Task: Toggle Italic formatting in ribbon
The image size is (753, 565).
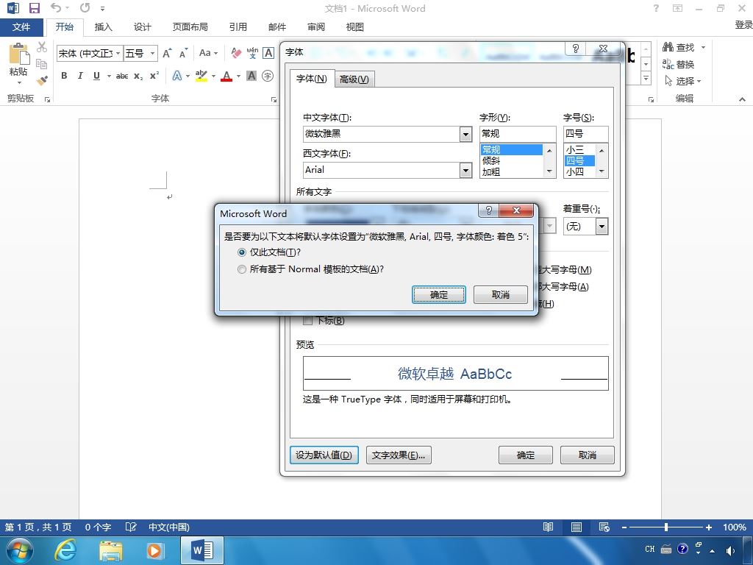Action: [x=80, y=76]
